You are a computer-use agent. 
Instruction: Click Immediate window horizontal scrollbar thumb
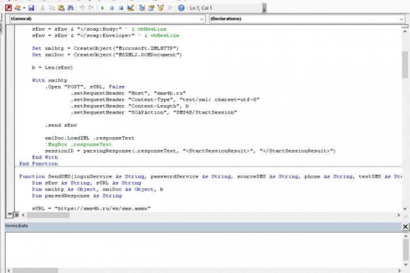click(x=35, y=270)
